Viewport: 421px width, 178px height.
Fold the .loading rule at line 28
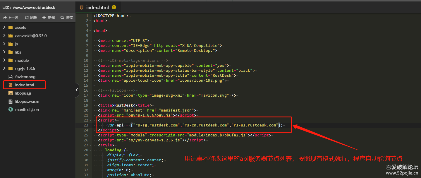(91, 150)
